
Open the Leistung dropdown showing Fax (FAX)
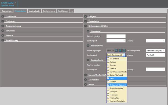click(155, 55)
